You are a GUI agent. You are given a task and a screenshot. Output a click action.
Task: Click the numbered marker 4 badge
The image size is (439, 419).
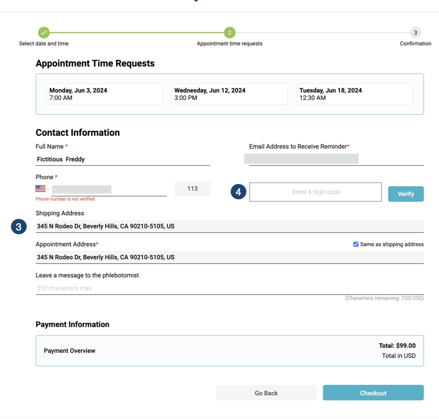coord(238,192)
